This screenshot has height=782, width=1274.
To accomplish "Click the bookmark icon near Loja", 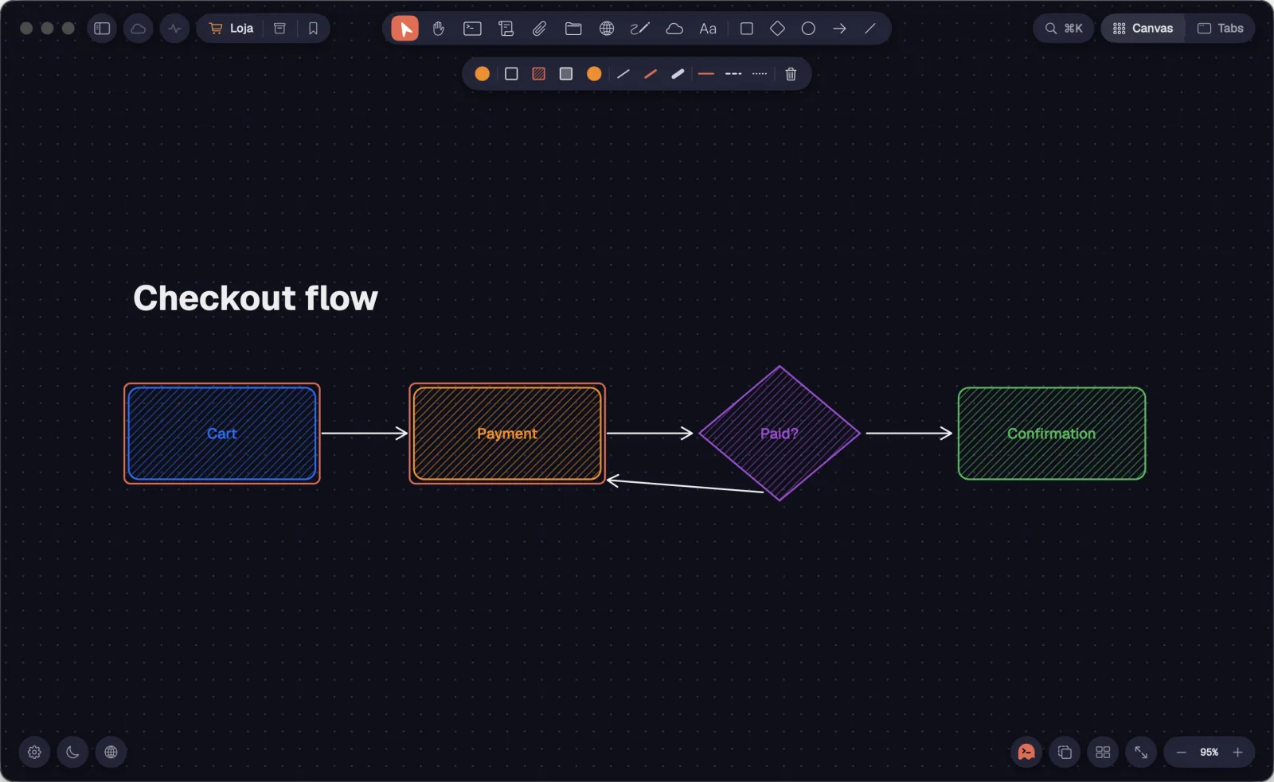I will click(313, 29).
